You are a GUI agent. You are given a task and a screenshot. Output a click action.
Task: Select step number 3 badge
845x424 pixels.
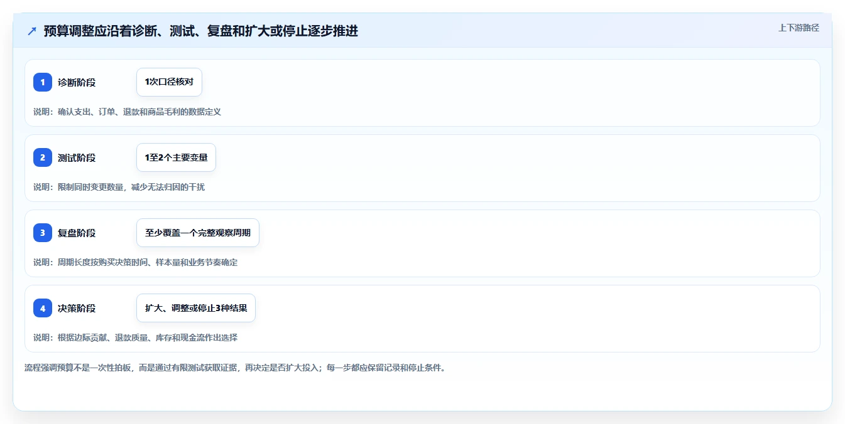pos(43,233)
